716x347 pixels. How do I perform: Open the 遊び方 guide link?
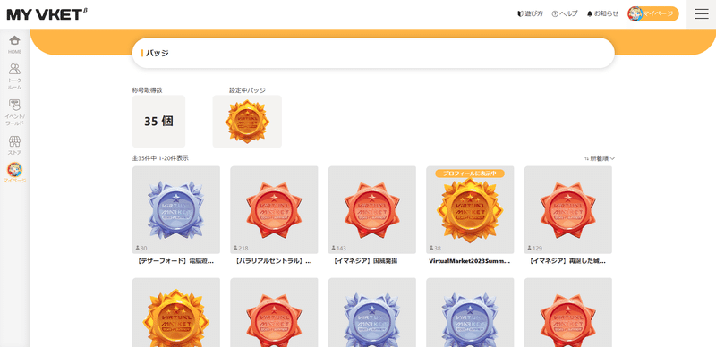click(530, 14)
